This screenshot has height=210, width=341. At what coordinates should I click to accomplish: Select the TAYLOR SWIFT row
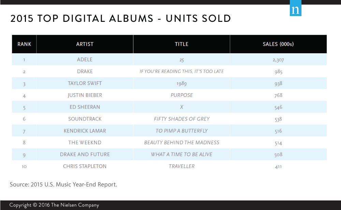click(x=169, y=83)
